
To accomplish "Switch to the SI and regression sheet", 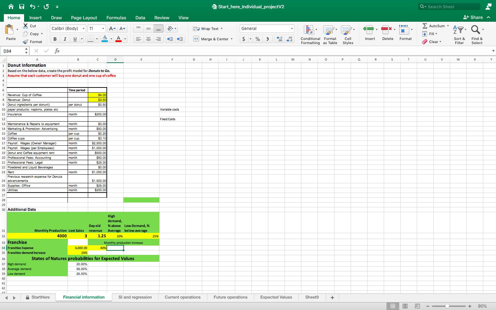I will (135, 297).
